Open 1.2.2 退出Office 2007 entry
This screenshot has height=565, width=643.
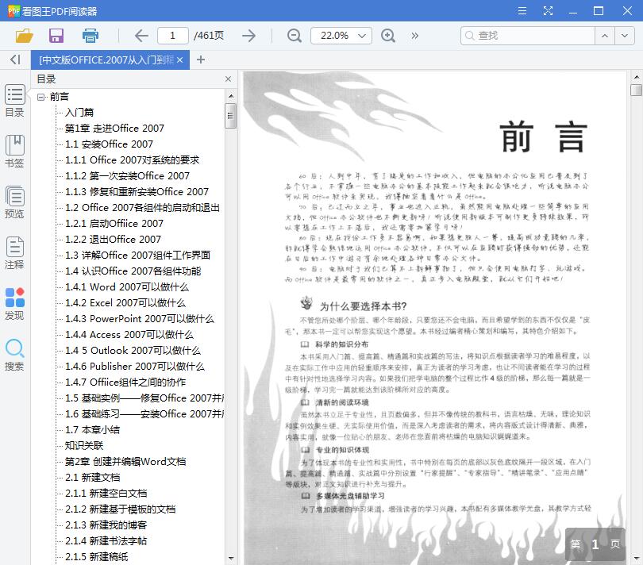pos(113,240)
